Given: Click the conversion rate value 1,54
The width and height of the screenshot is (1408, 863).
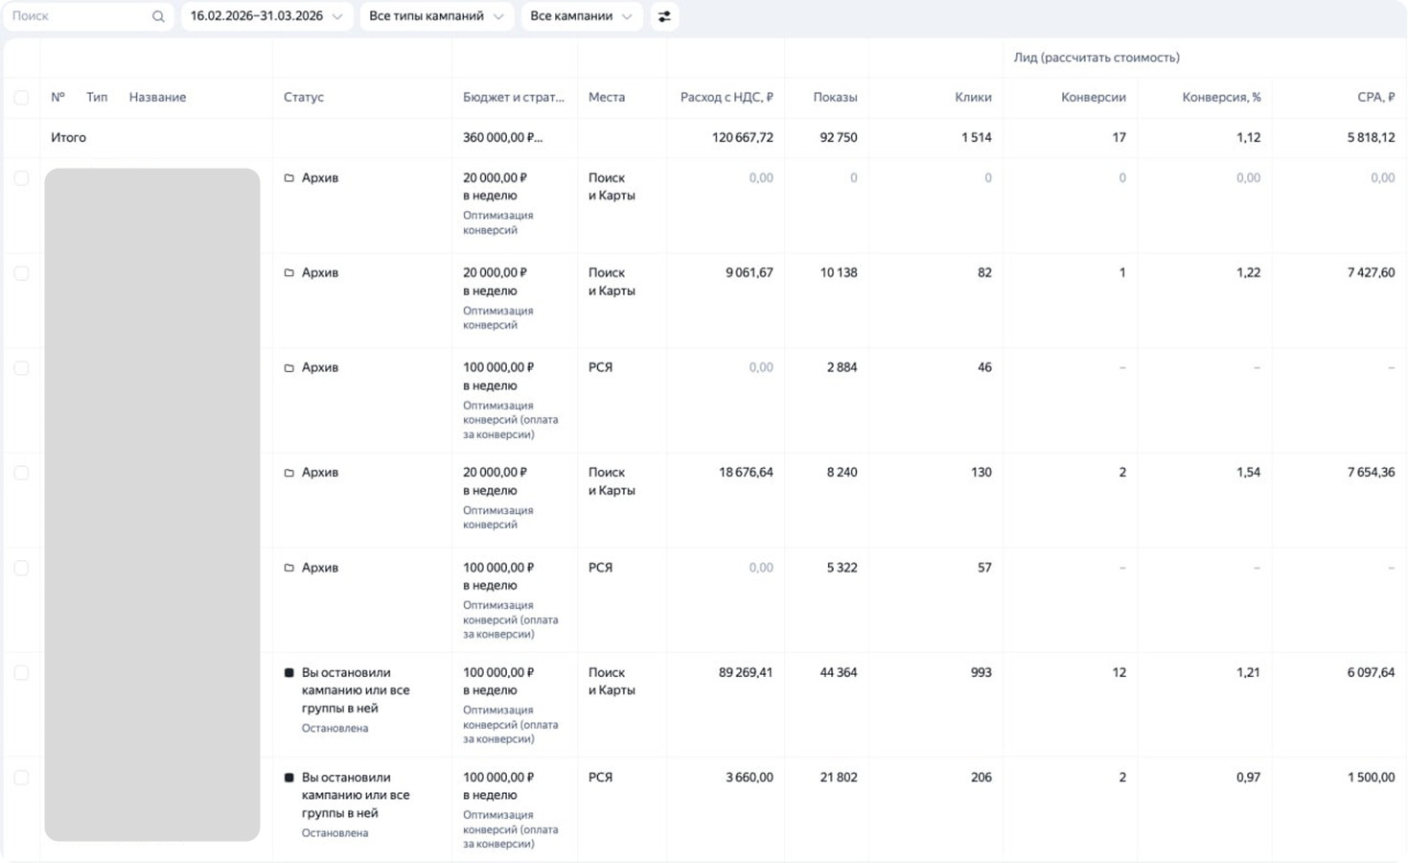Looking at the screenshot, I should [x=1248, y=472].
